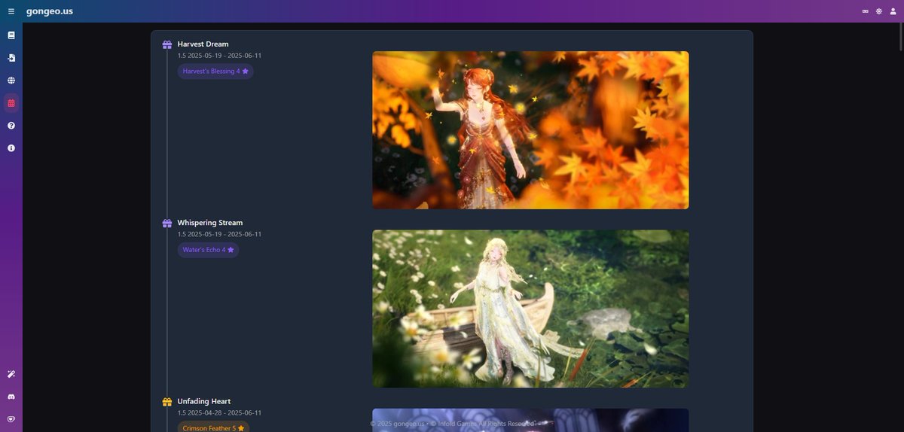Select the red calendar icon in sidebar

click(x=11, y=103)
